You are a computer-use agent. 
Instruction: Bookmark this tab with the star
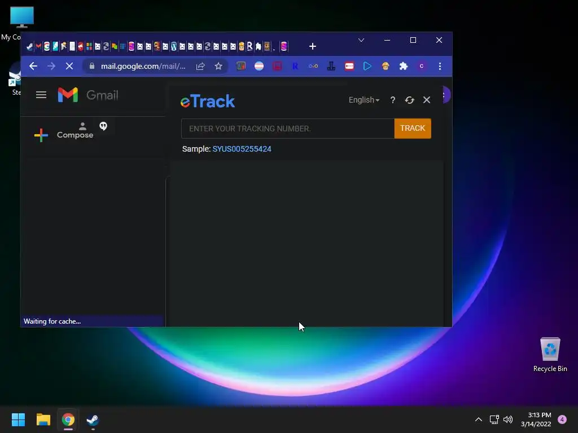click(x=218, y=67)
